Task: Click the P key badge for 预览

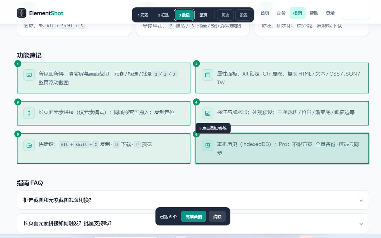Action: (x=137, y=145)
